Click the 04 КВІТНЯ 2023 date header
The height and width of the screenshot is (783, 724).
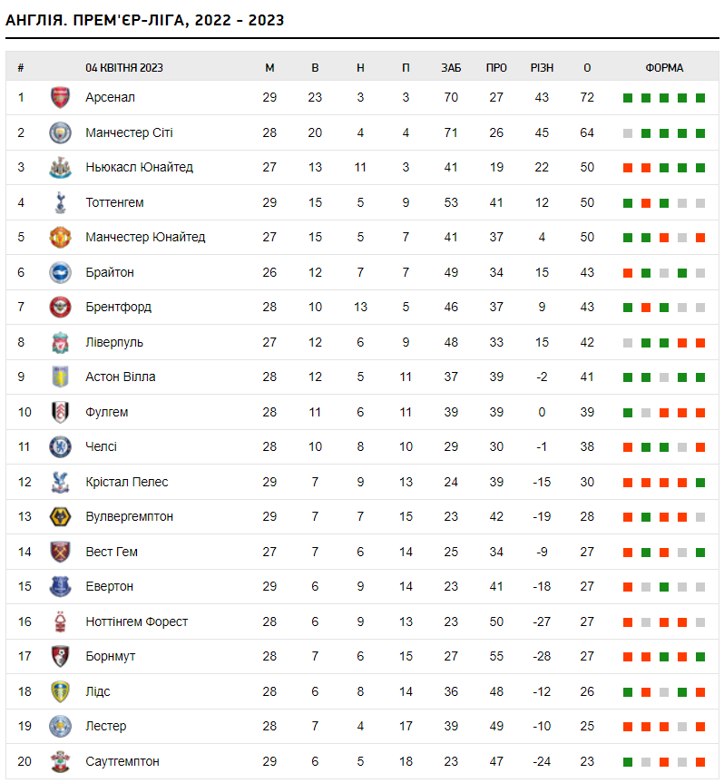click(124, 68)
